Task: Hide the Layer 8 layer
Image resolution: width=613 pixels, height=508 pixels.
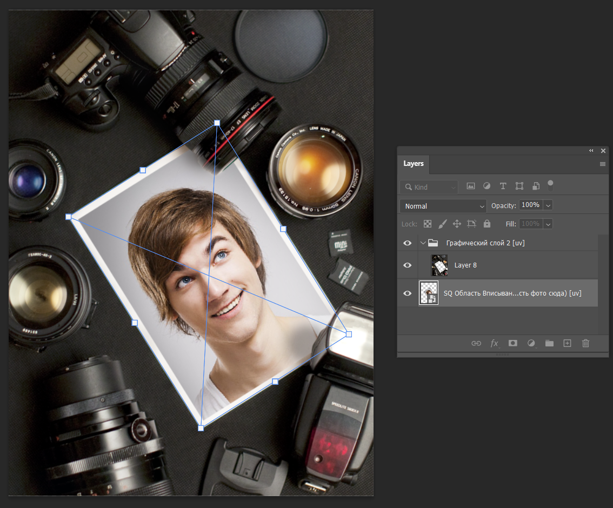Action: (x=408, y=265)
